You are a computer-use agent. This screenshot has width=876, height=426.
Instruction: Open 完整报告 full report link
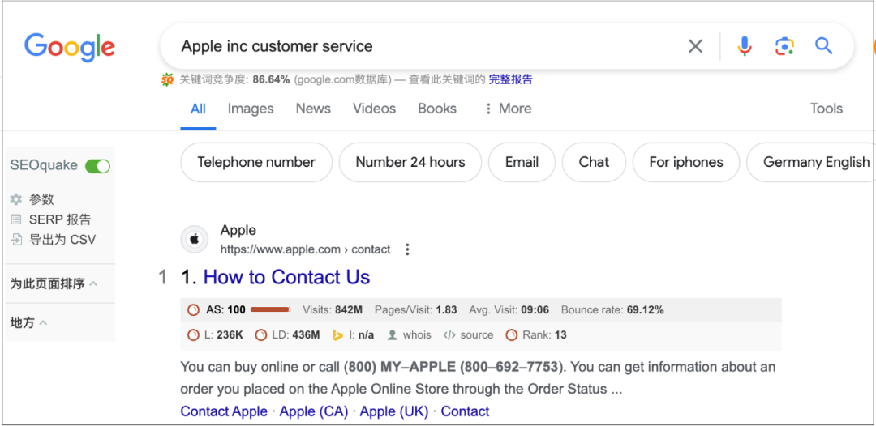coord(511,79)
